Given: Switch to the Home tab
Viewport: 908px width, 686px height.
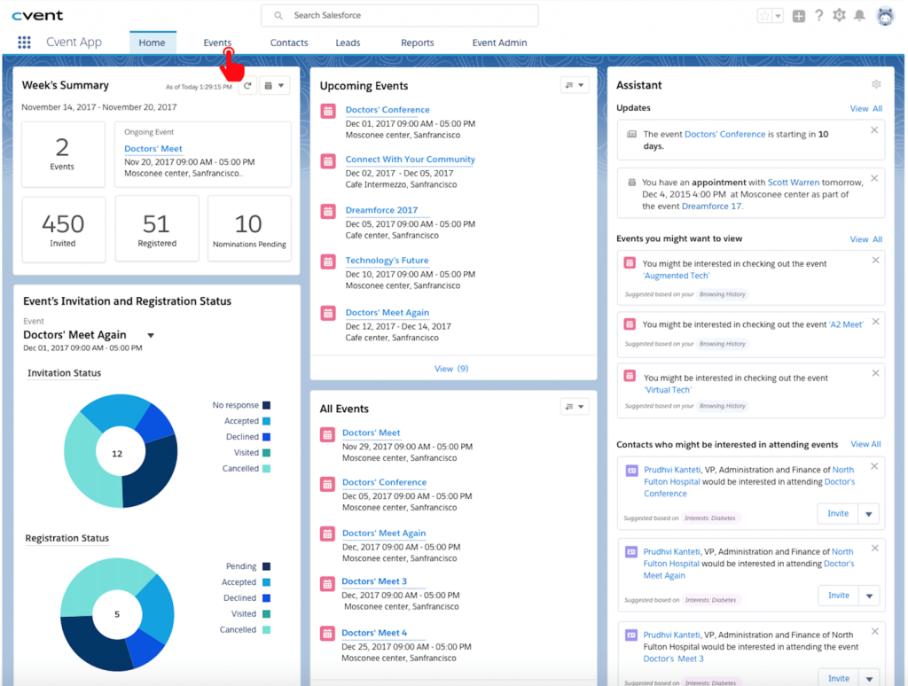Looking at the screenshot, I should 153,43.
